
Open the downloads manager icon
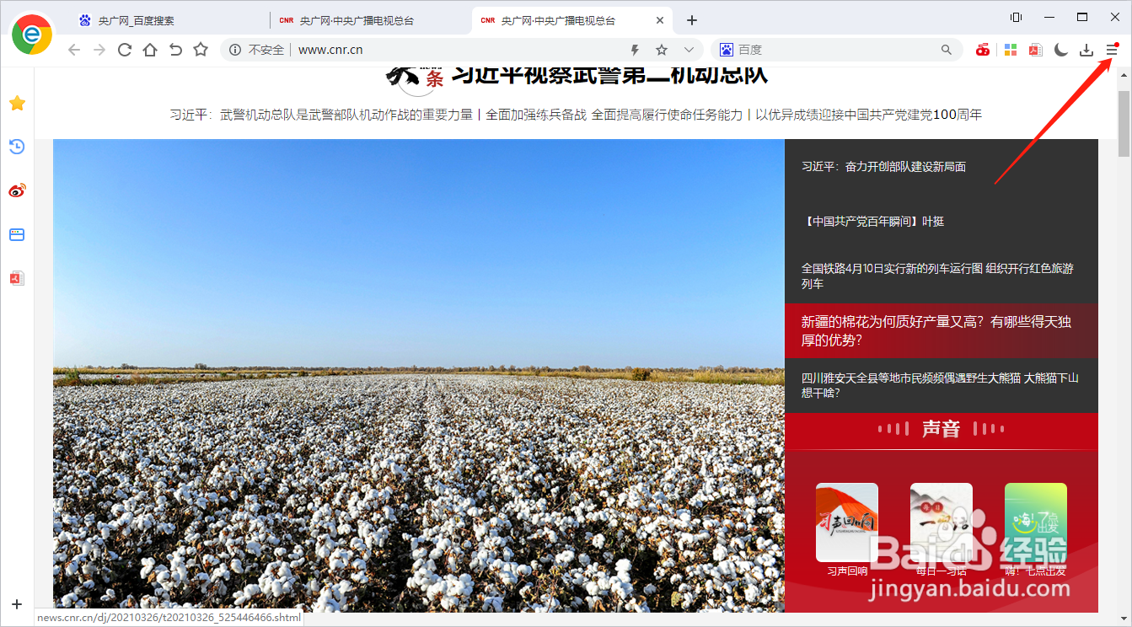pos(1086,50)
